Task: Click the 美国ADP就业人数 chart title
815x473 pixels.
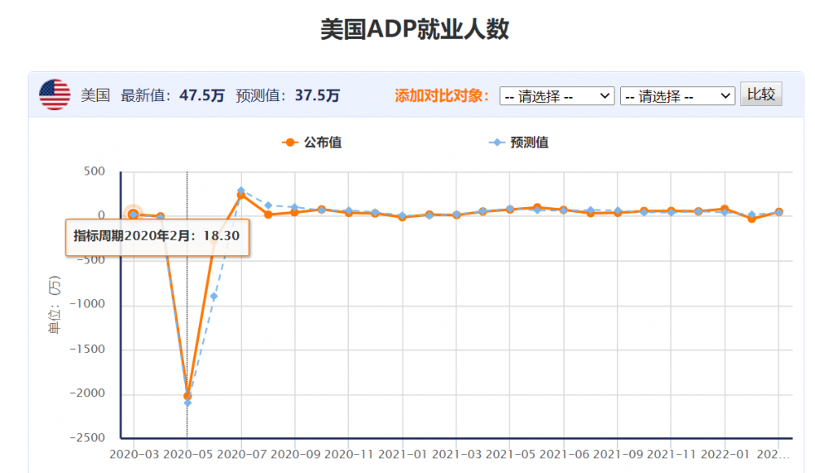Action: [414, 29]
